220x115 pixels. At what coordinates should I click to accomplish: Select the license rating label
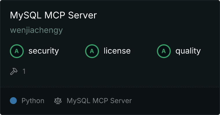[117, 51]
